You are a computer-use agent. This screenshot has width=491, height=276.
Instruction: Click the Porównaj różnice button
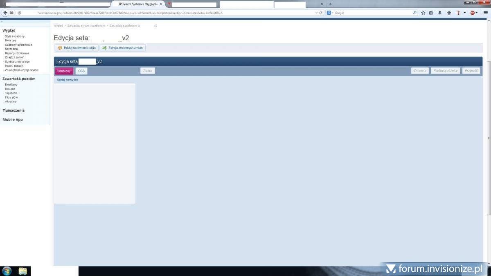tap(446, 71)
